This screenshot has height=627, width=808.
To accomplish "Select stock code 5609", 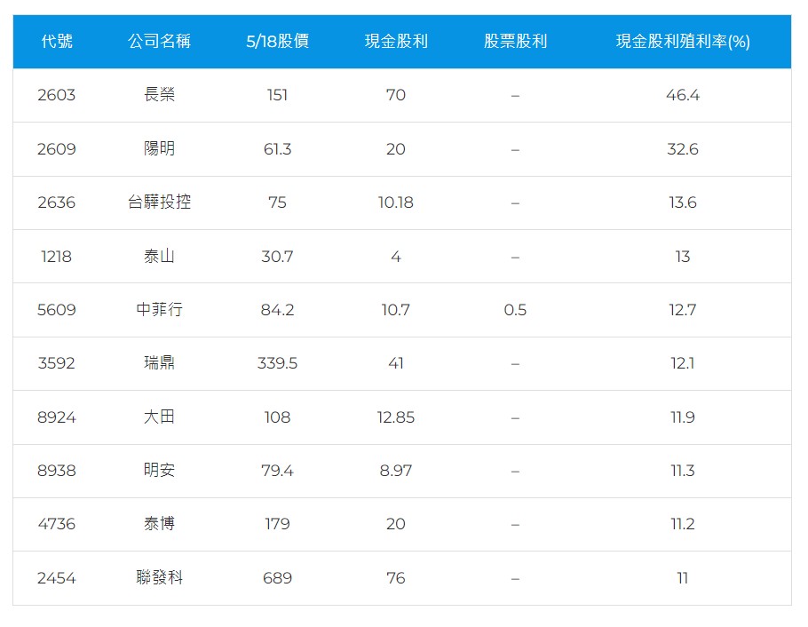I will coord(57,309).
